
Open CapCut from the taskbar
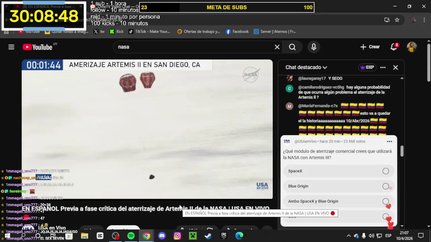coord(100,236)
